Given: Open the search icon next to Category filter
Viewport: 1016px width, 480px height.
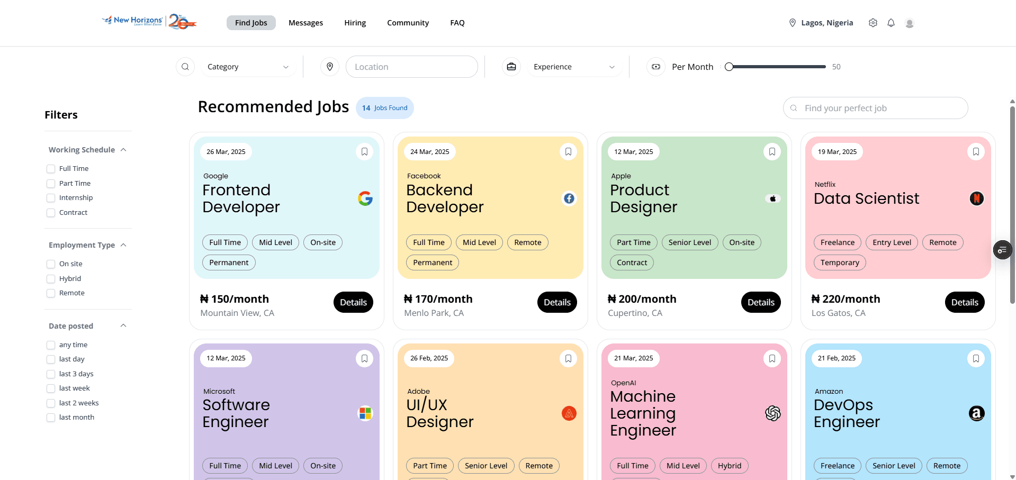Looking at the screenshot, I should click(185, 66).
